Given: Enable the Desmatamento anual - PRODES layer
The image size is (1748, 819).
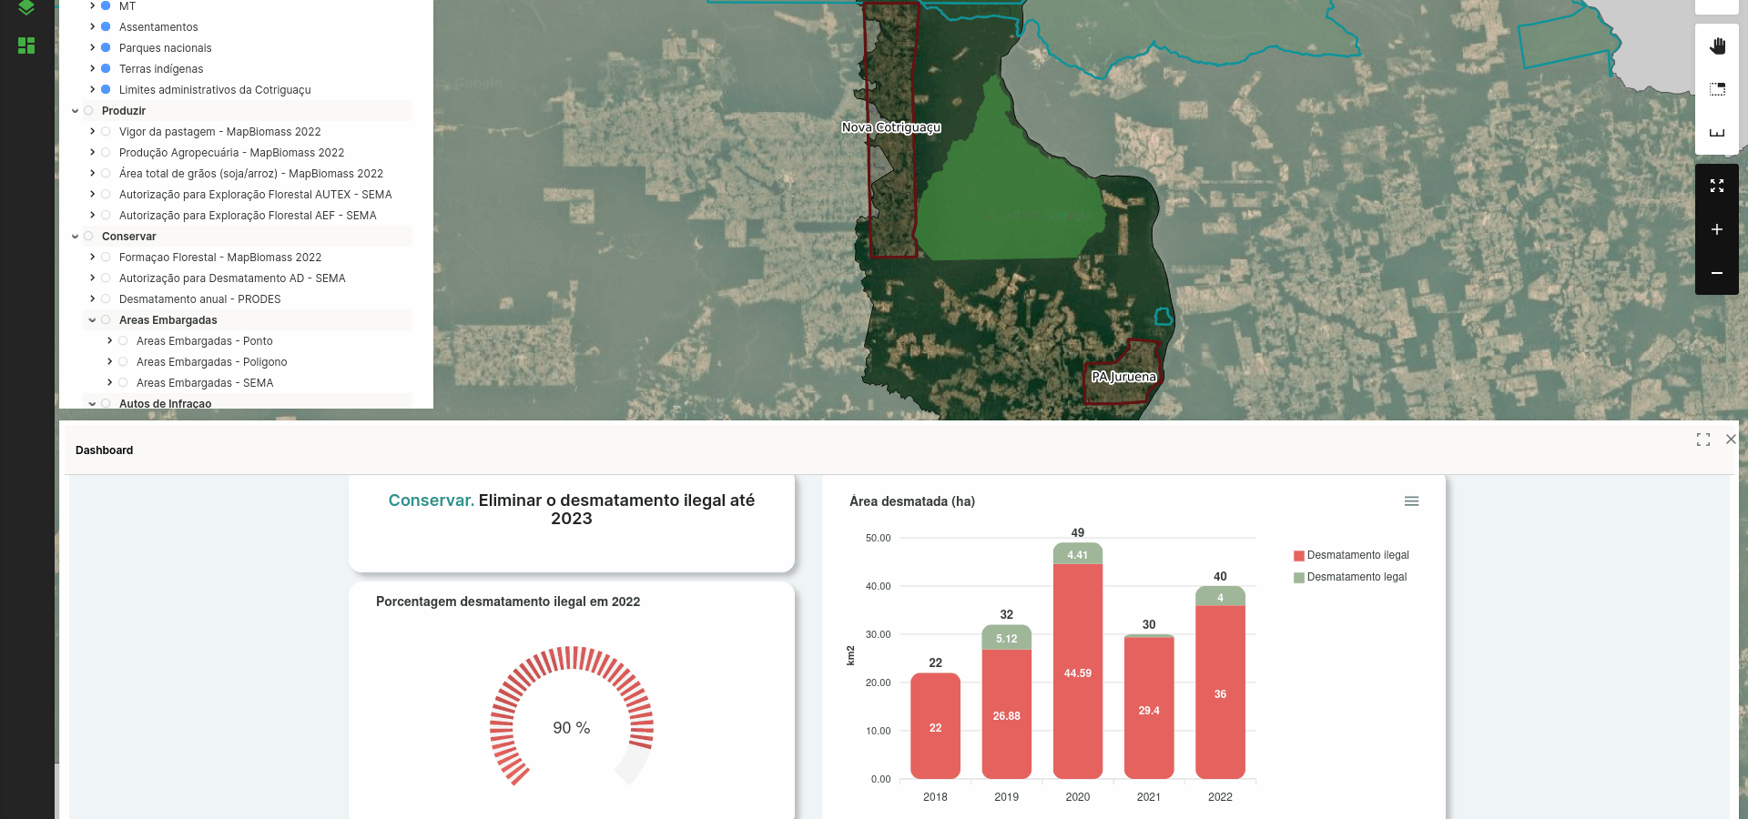Looking at the screenshot, I should [x=106, y=299].
